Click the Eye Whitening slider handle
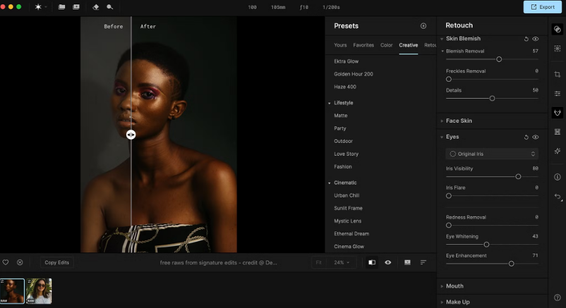This screenshot has height=308, width=566. tap(486, 245)
